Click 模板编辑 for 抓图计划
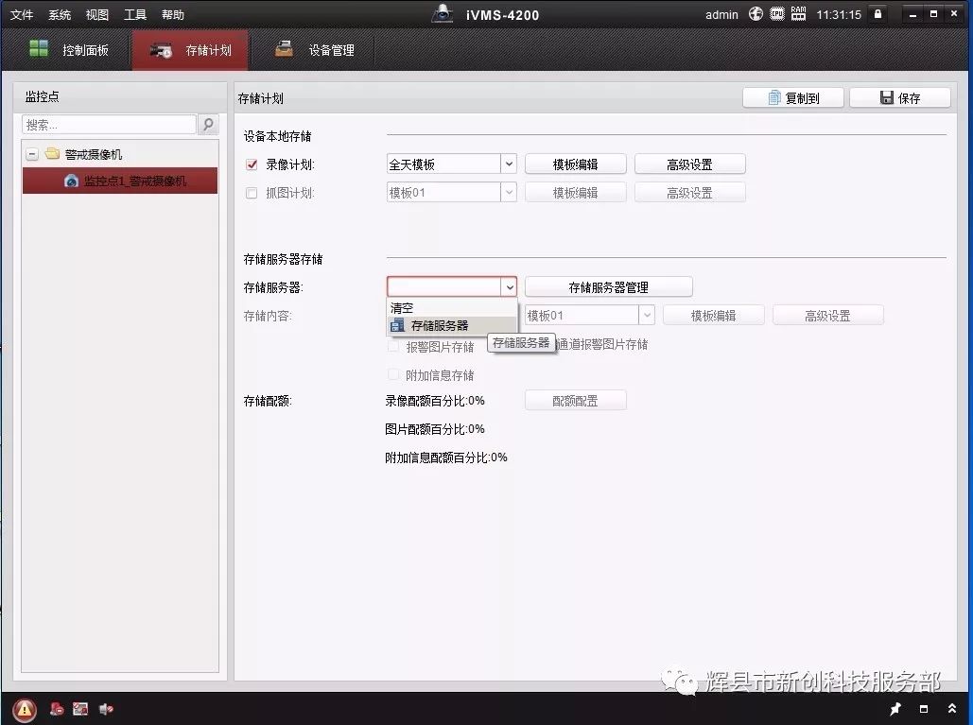This screenshot has width=973, height=725. point(575,193)
